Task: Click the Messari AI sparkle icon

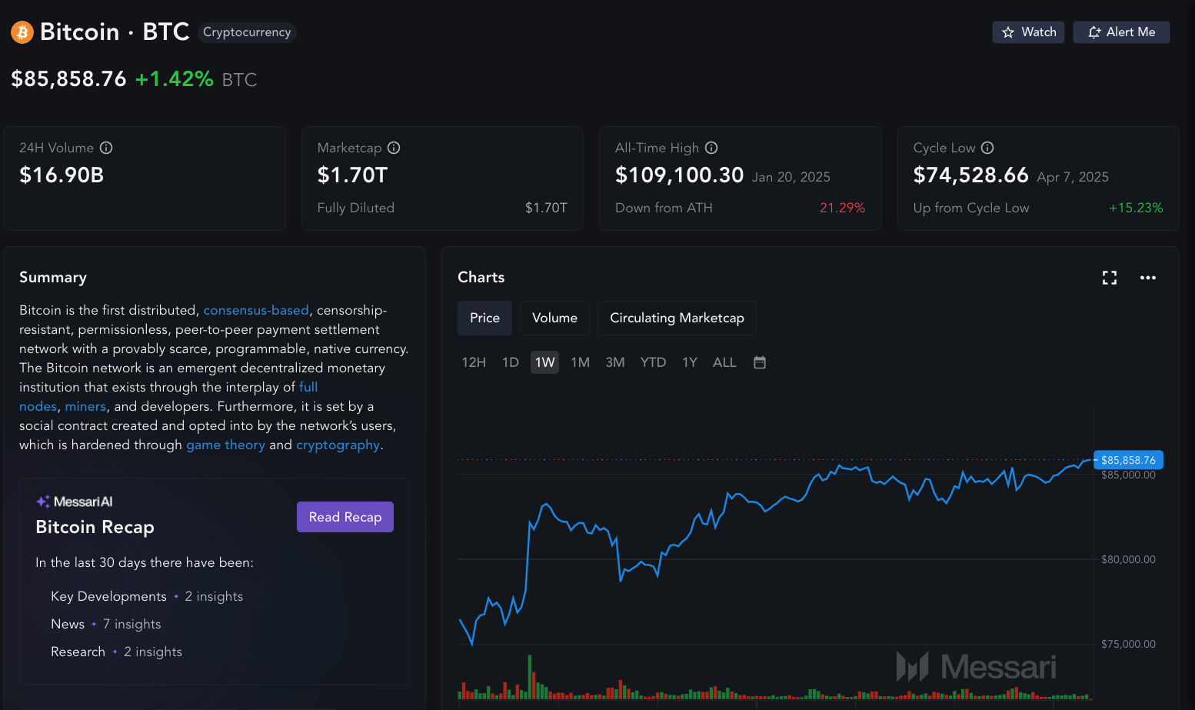Action: (43, 502)
